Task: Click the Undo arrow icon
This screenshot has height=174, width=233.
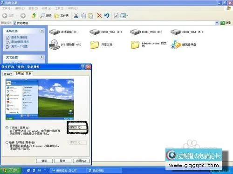Action: click(107, 16)
